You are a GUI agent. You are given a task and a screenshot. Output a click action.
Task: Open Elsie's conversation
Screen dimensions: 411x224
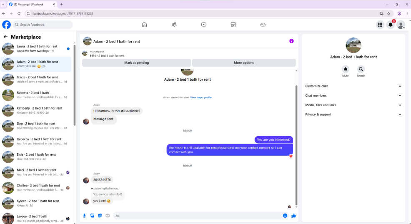click(x=36, y=157)
